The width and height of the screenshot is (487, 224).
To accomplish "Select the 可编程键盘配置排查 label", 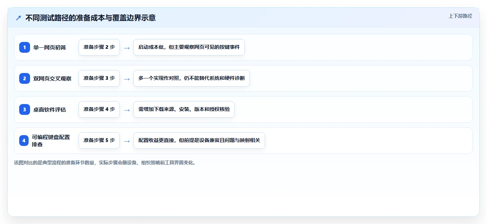I will (x=51, y=141).
